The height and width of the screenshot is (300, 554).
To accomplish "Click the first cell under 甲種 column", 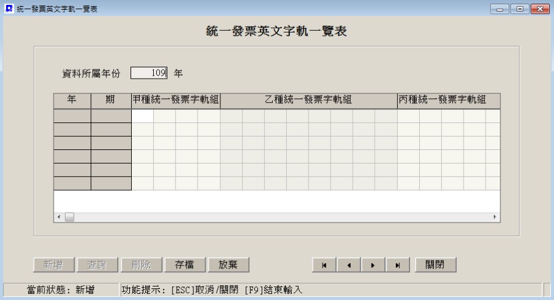I will pyautogui.click(x=142, y=116).
